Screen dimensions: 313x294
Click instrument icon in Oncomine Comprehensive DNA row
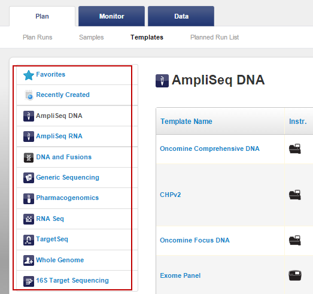pos(295,149)
